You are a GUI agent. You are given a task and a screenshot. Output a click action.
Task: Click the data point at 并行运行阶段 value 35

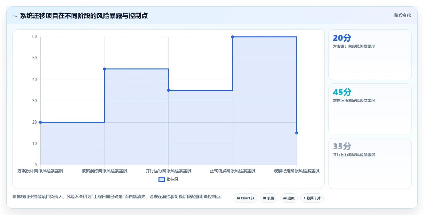click(x=168, y=90)
